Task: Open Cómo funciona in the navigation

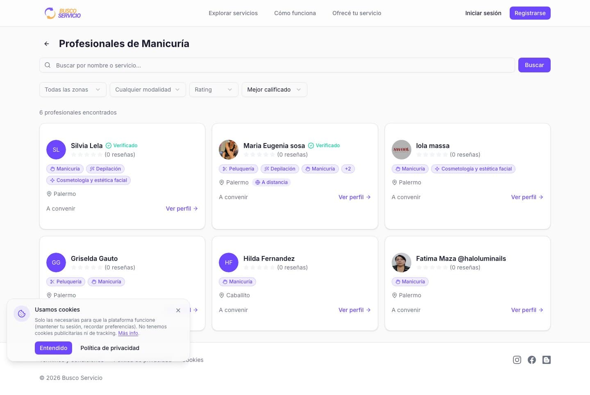Action: click(295, 13)
